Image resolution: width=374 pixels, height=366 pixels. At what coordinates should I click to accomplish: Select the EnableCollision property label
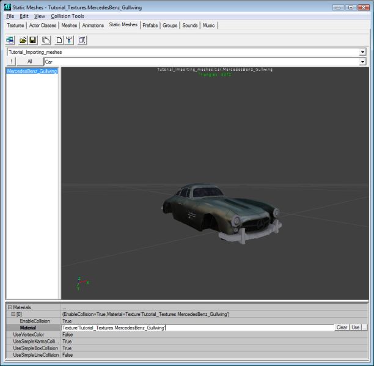coord(35,321)
